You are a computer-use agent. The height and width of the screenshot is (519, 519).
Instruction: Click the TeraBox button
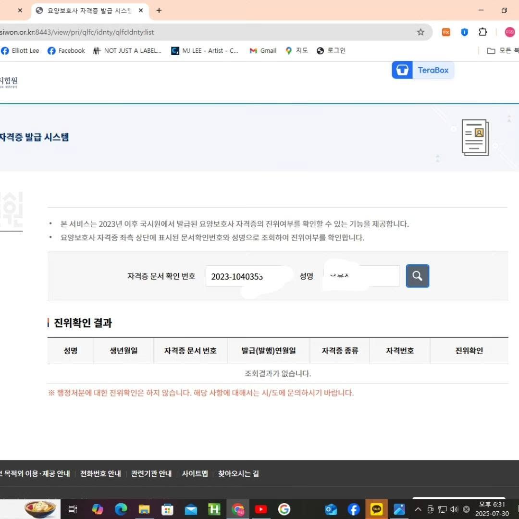pos(423,70)
